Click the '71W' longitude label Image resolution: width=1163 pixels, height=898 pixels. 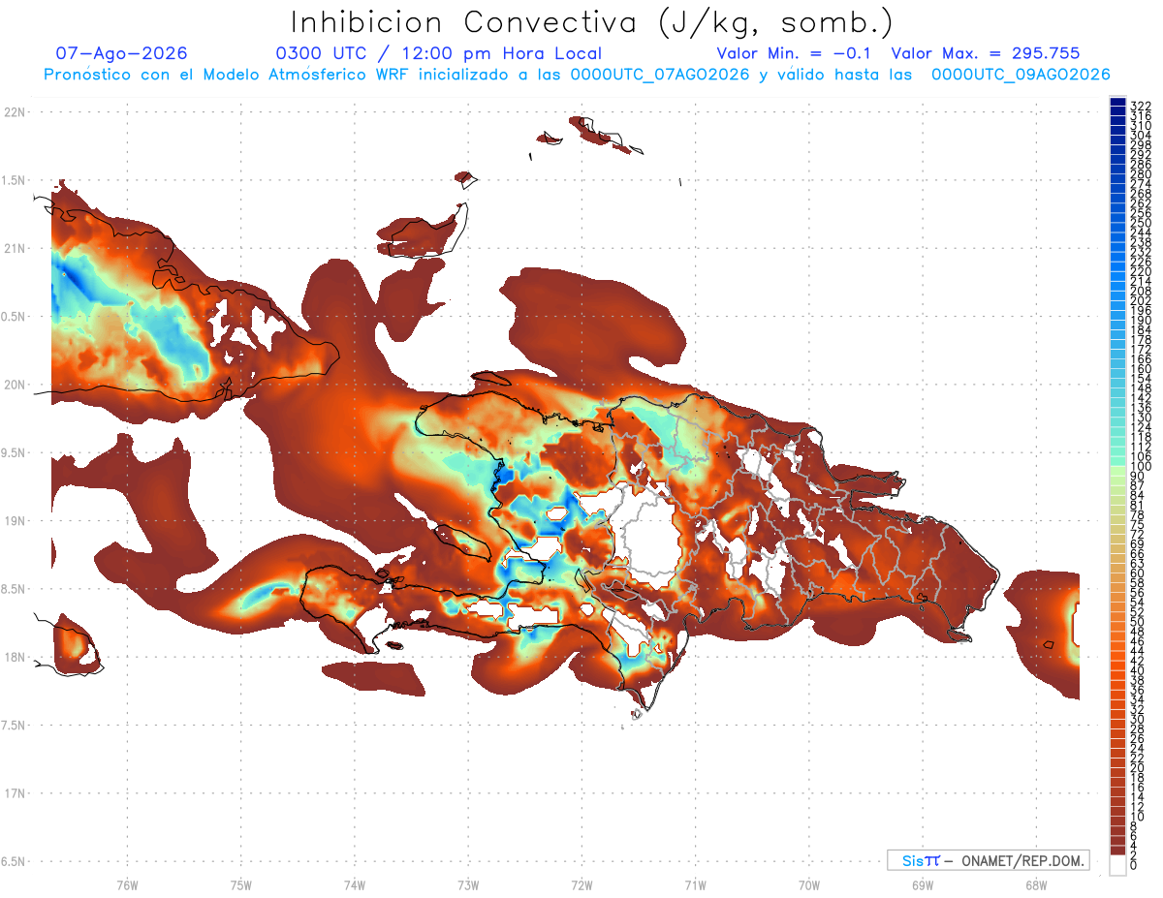click(695, 884)
